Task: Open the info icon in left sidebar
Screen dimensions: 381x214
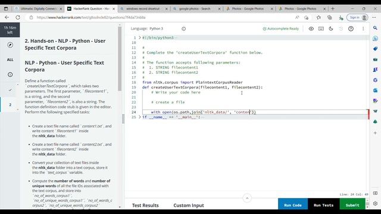Action: click(x=10, y=74)
